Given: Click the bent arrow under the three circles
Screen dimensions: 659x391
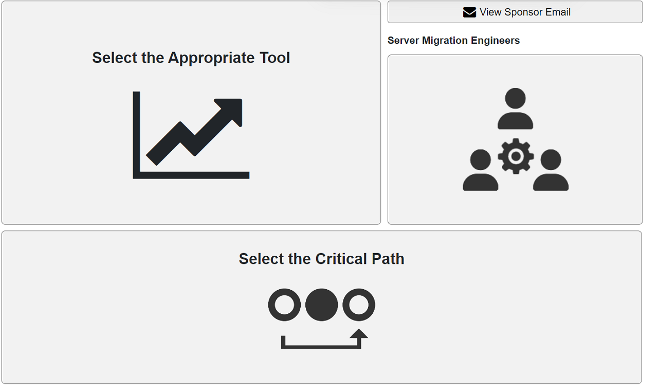Looking at the screenshot, I should 324,340.
